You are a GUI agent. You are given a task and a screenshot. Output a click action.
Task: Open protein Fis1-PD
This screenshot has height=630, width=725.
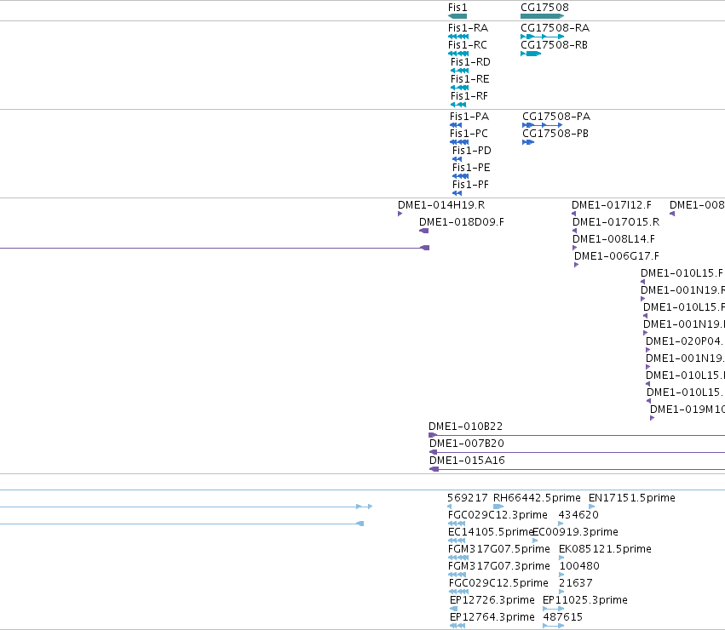click(472, 152)
